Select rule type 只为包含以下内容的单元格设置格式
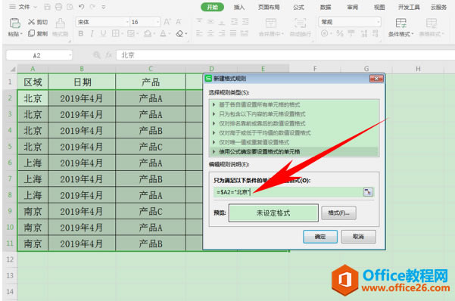 tap(262, 114)
